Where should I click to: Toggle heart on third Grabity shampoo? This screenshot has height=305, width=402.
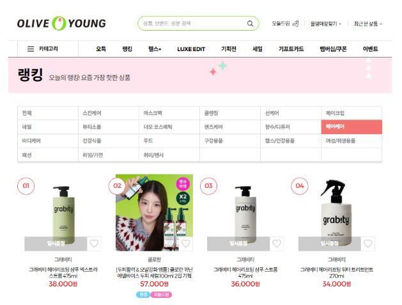pos(277,244)
